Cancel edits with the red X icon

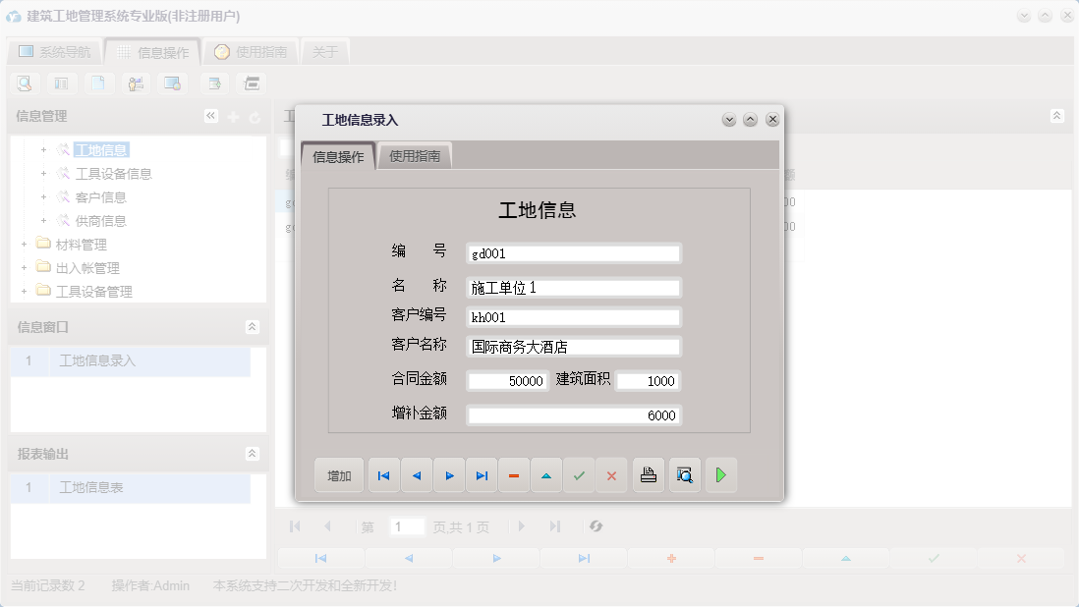pos(612,474)
